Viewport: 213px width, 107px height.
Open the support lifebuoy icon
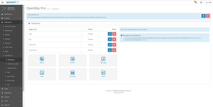coord(201,2)
